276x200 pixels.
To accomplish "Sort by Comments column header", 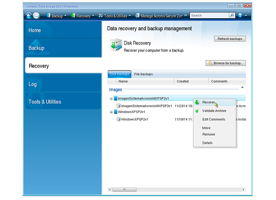I will 227,81.
